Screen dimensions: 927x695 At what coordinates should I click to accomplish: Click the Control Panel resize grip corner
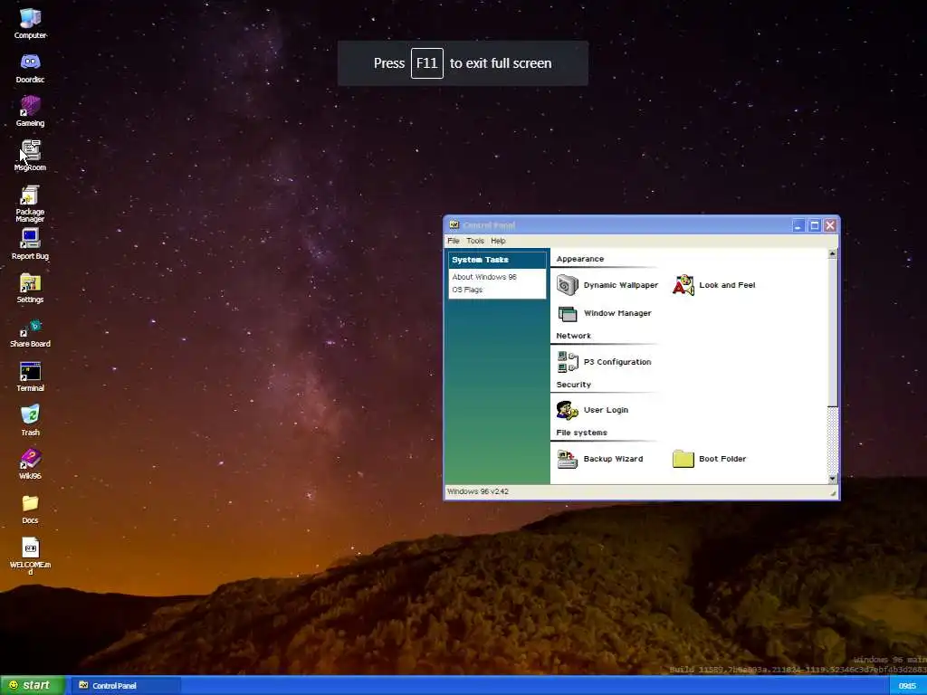[833, 493]
